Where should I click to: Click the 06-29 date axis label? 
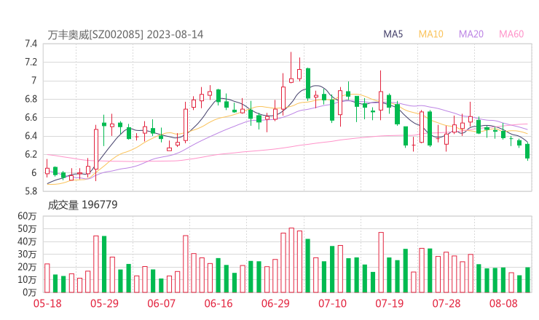pyautogui.click(x=275, y=303)
